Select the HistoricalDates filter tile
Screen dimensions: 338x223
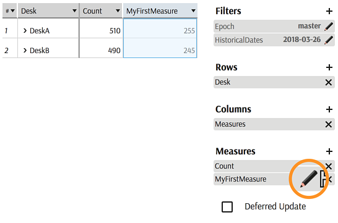(274, 40)
